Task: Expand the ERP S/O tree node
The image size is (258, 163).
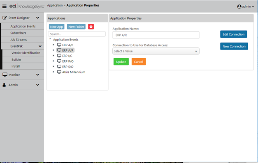Action: pos(53,66)
